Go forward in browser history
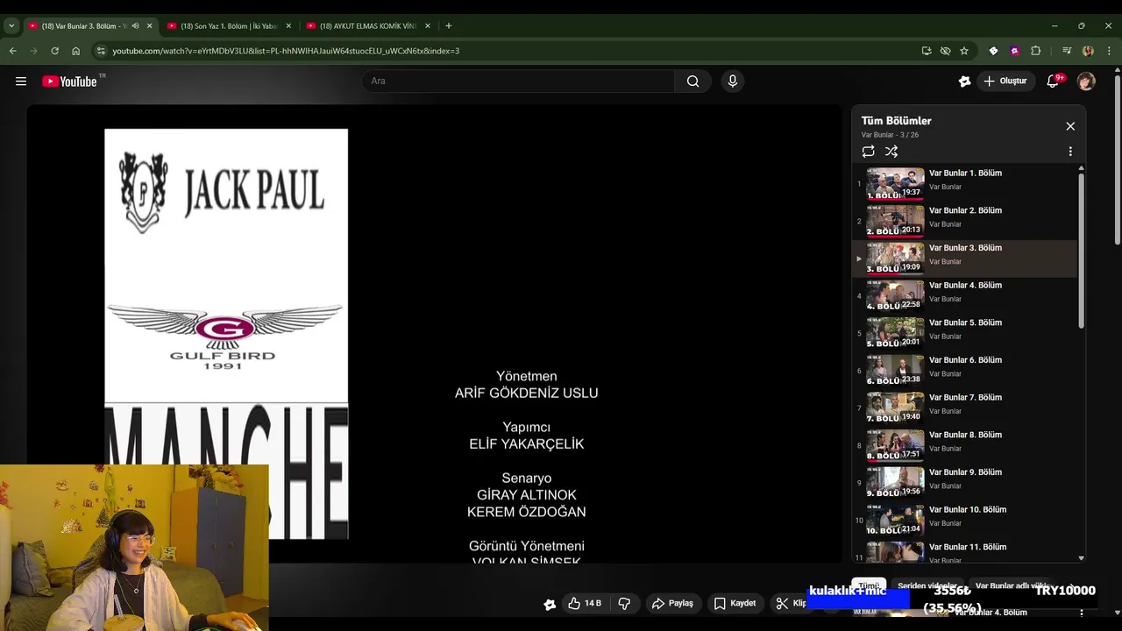Screen dimensions: 1122x631 [x=33, y=51]
